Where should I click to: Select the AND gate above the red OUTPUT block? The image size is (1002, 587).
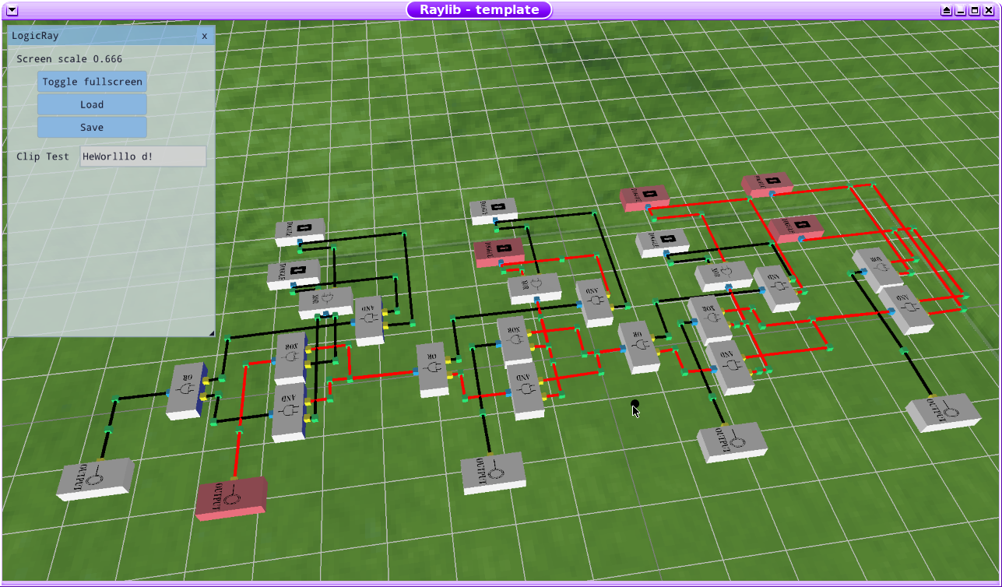coord(289,411)
